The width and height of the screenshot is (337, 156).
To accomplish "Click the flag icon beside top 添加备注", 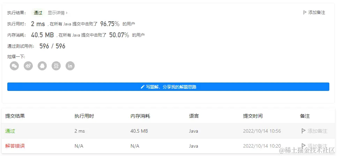I will click(305, 13).
